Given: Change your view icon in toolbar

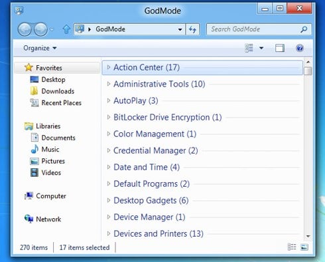Looking at the screenshot, I should pos(249,48).
